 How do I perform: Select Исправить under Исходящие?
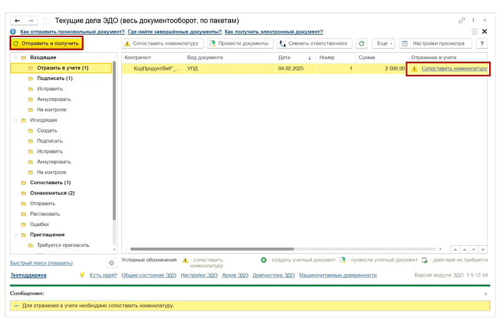50,151
